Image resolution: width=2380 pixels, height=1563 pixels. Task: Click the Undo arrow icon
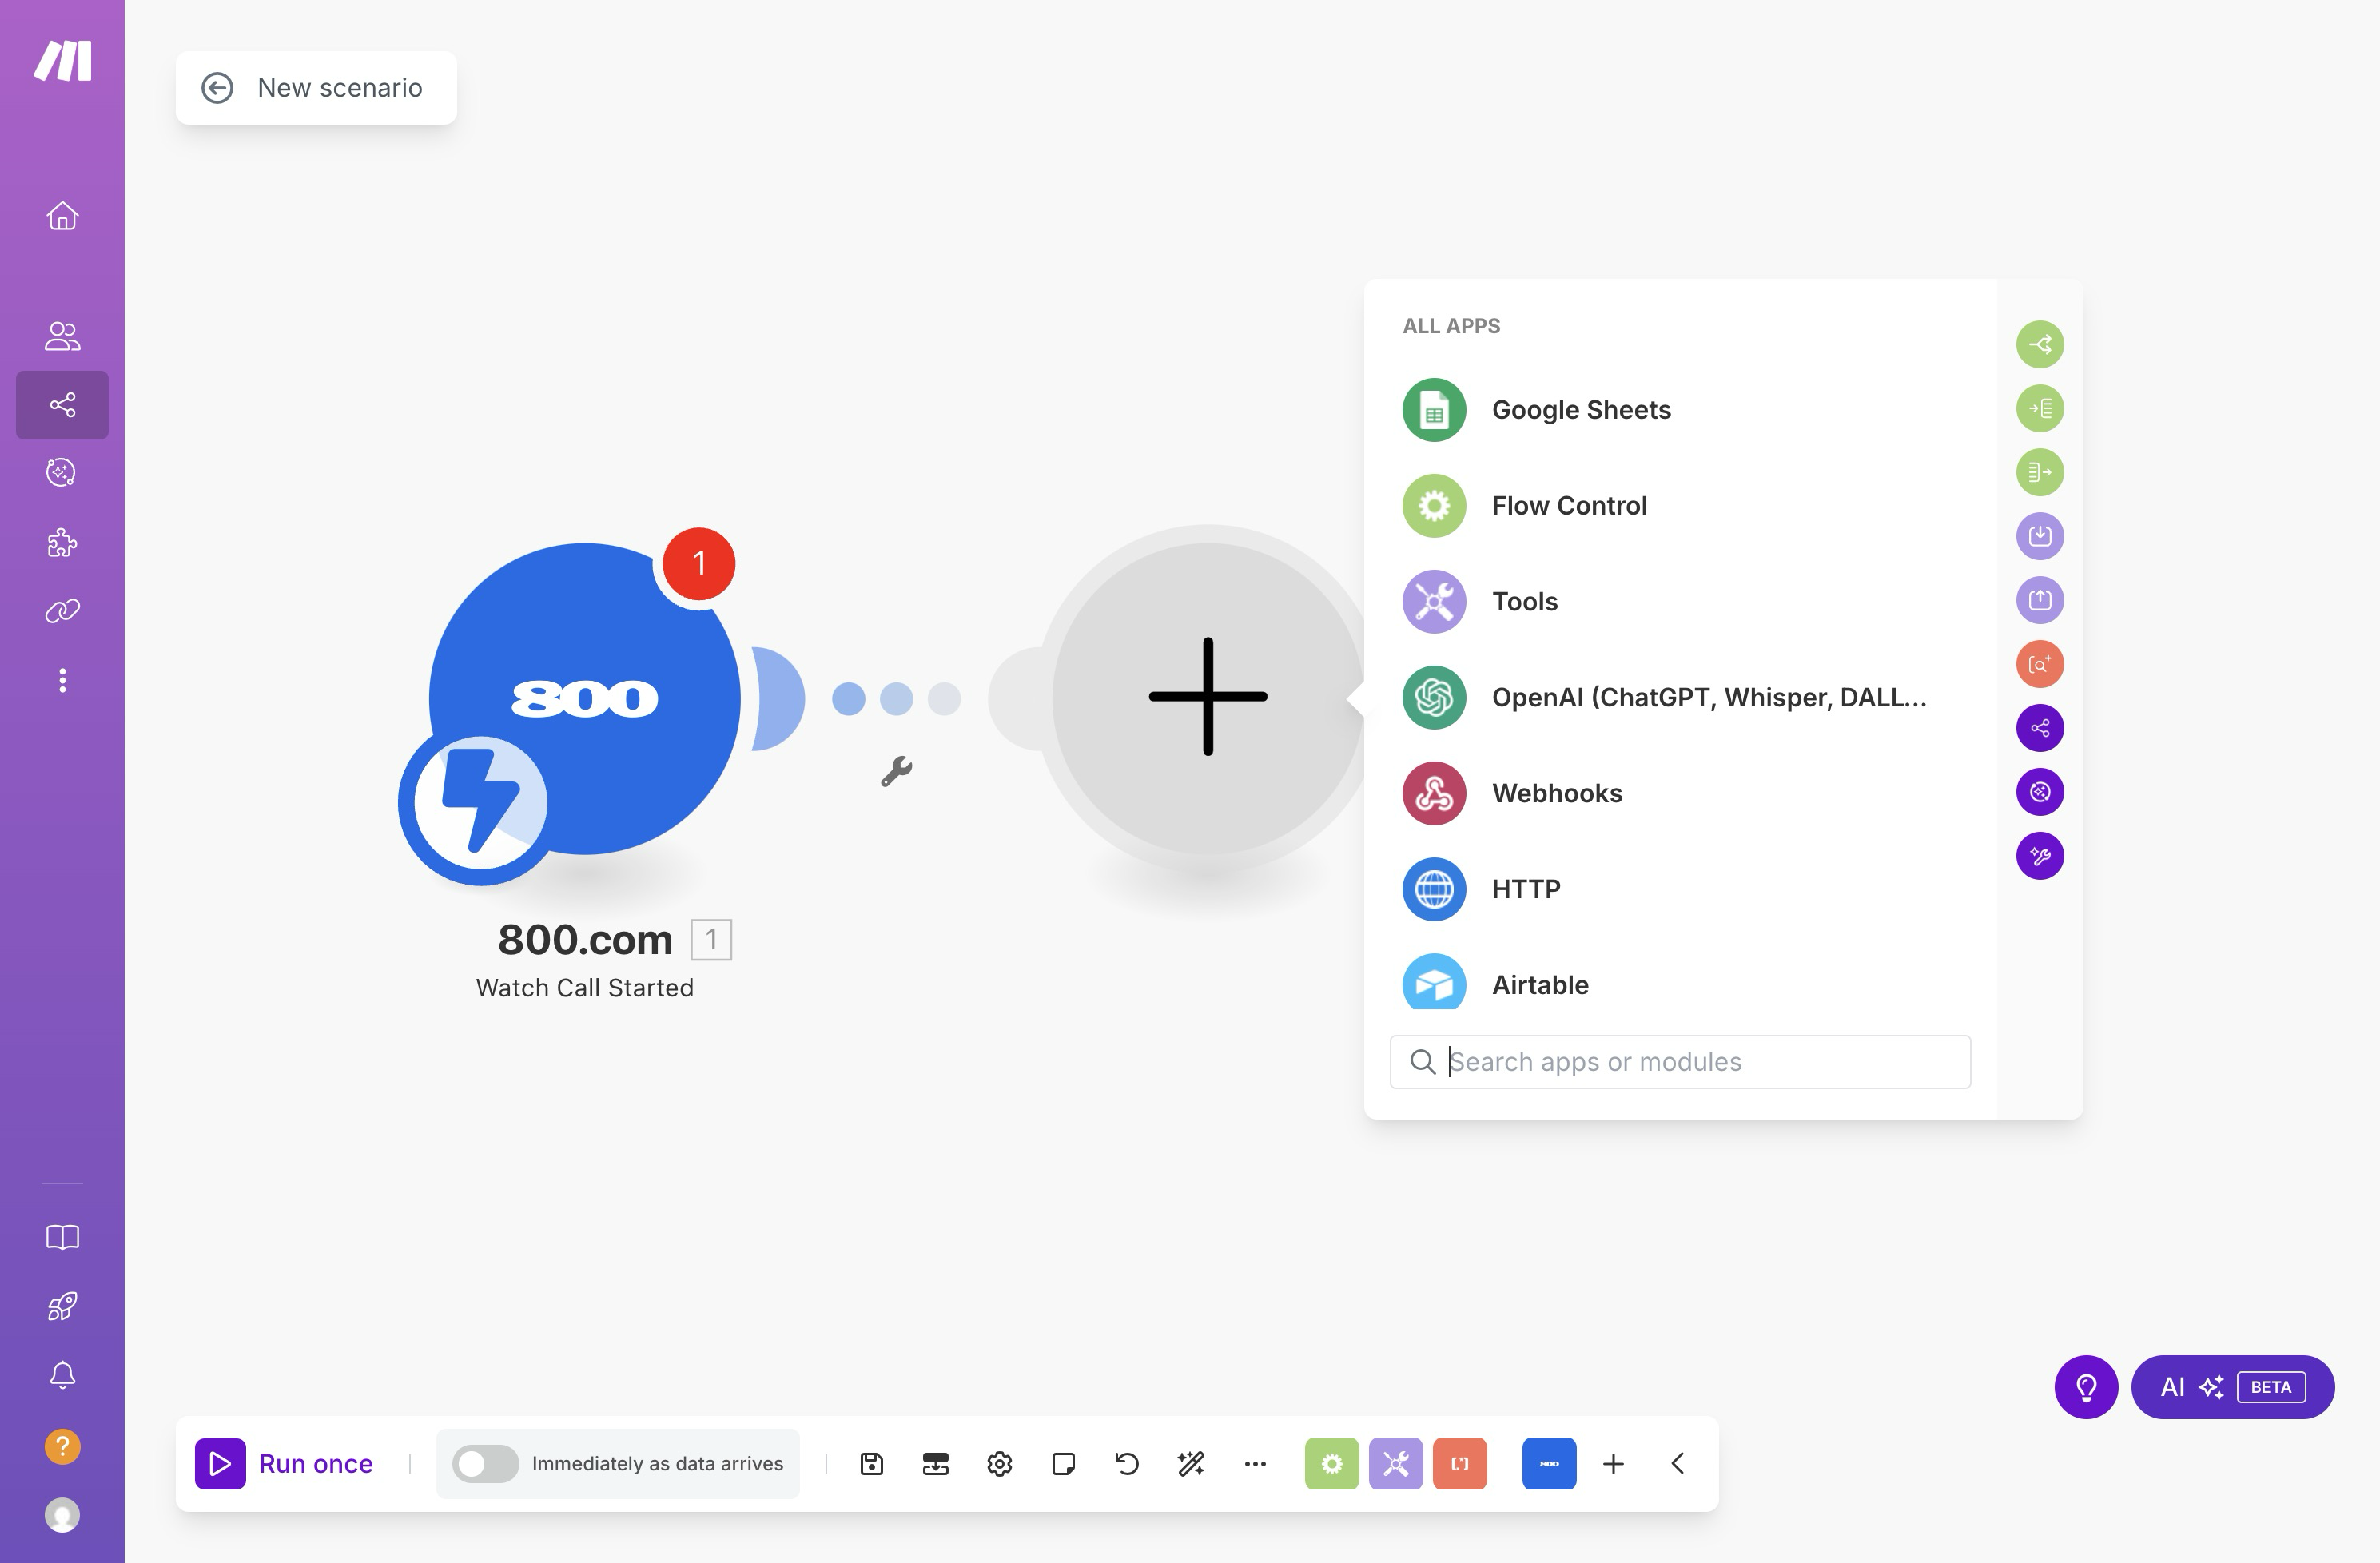[1127, 1464]
